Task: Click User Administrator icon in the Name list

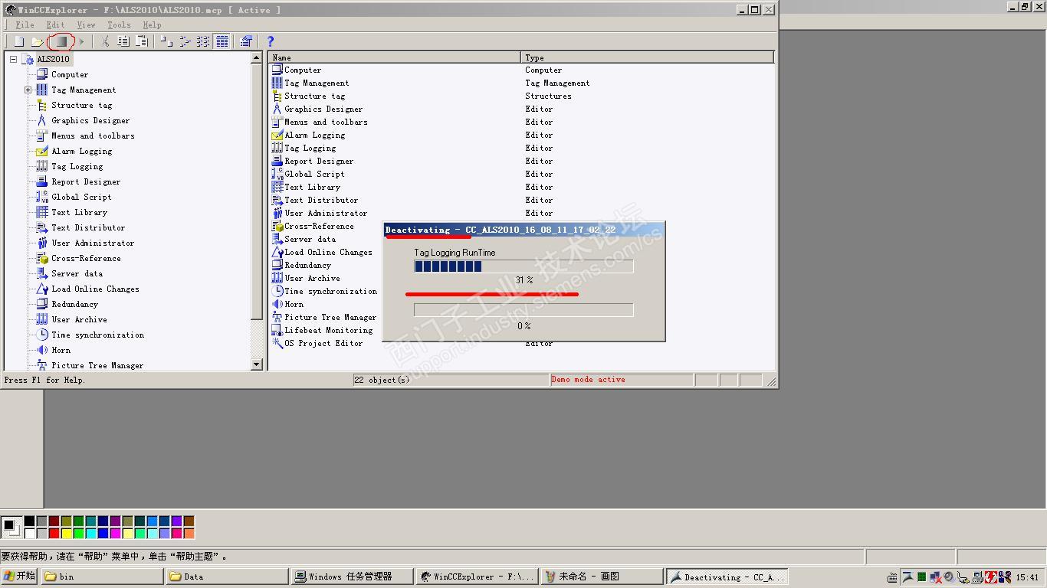Action: 277,213
